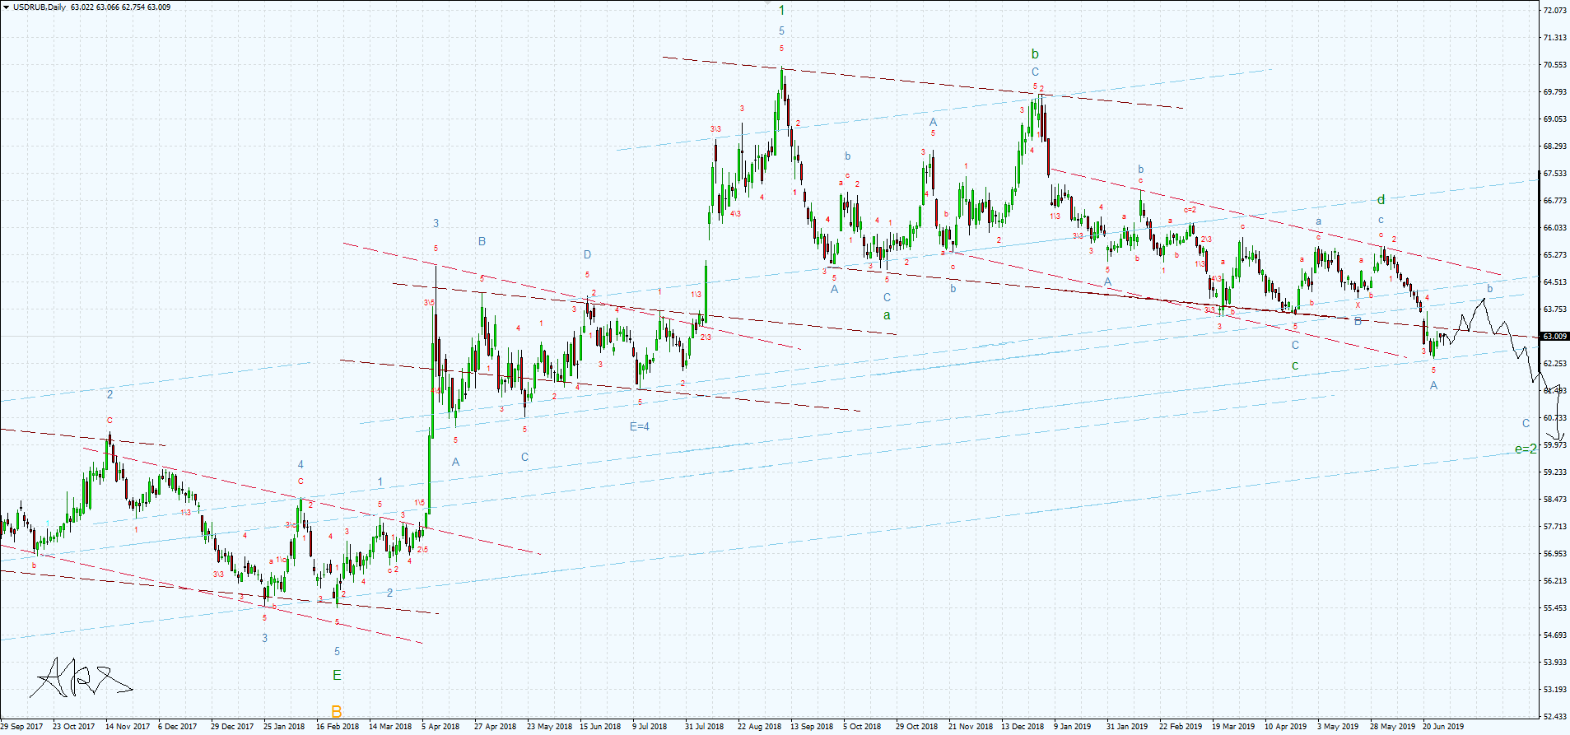Click the red c=2 wave label
The height and width of the screenshot is (735, 1570).
point(1190,210)
